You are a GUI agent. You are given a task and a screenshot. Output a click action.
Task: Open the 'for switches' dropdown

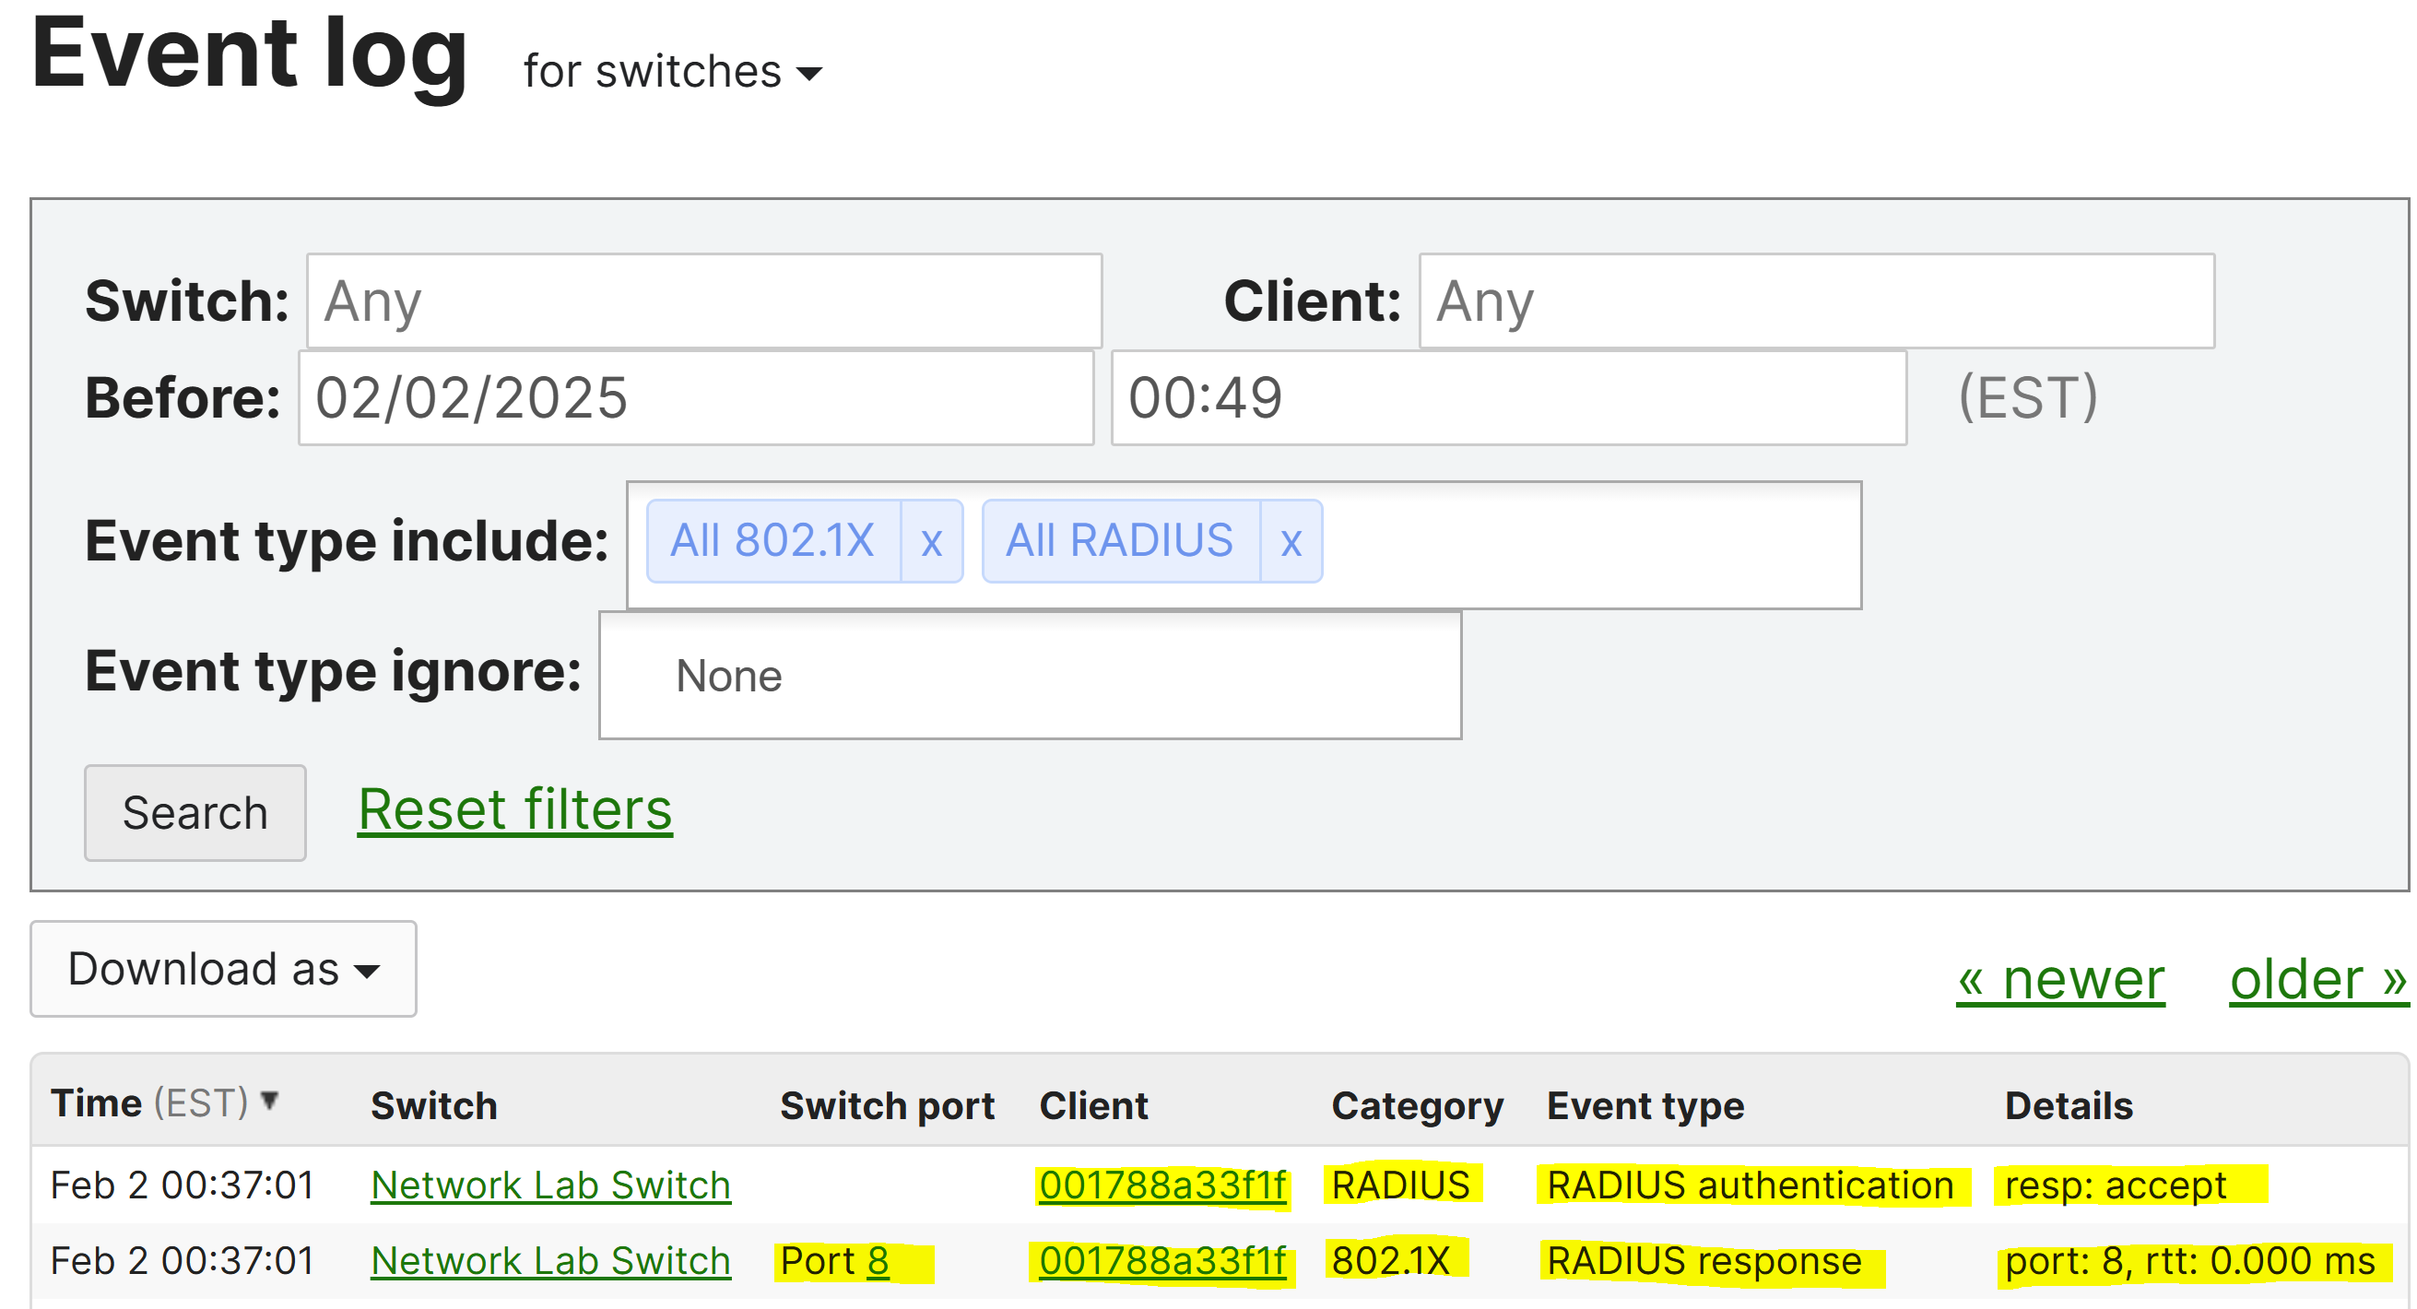point(672,71)
